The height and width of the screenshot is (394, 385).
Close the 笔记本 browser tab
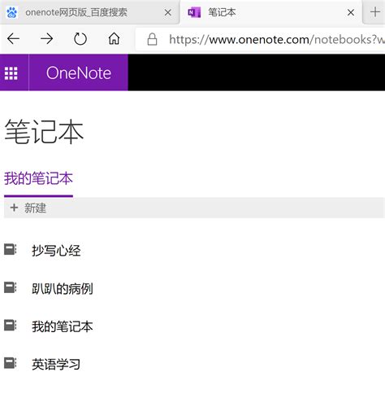point(351,12)
